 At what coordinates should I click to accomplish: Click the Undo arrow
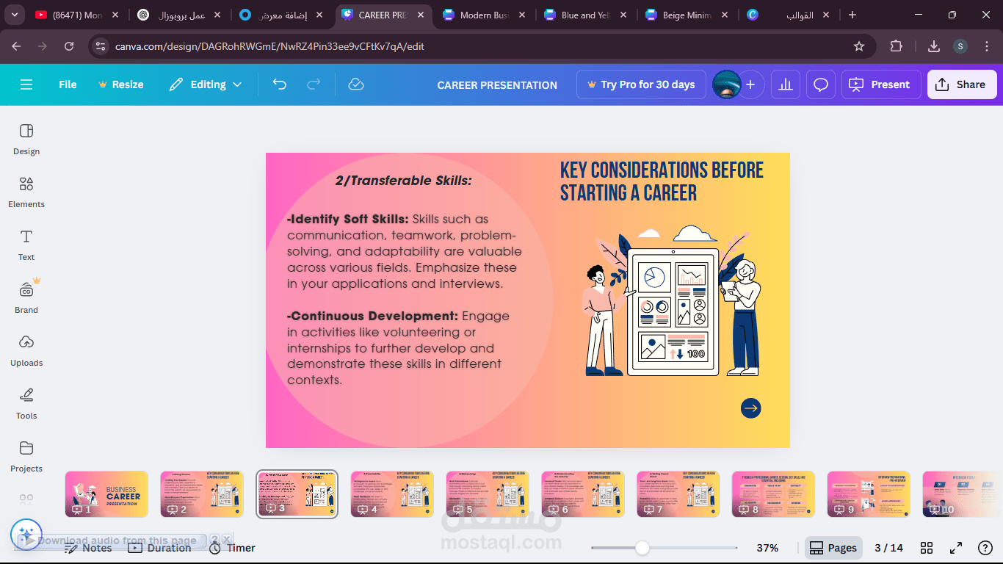280,84
